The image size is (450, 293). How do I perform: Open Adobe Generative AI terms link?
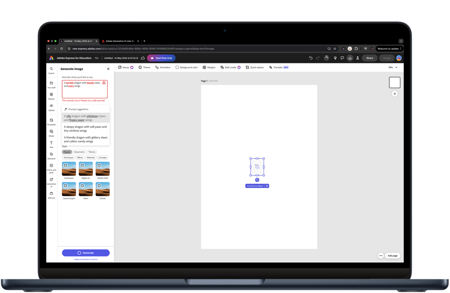point(86,259)
